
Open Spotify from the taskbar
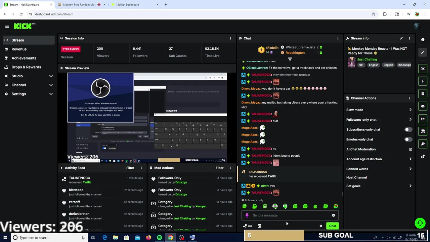tap(159, 238)
